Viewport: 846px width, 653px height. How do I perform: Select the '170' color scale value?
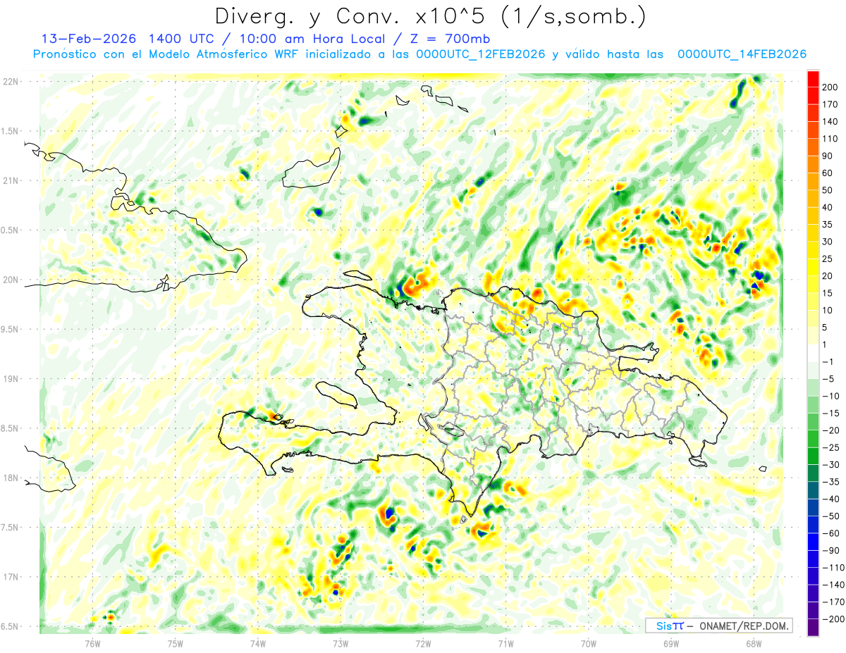pos(830,104)
